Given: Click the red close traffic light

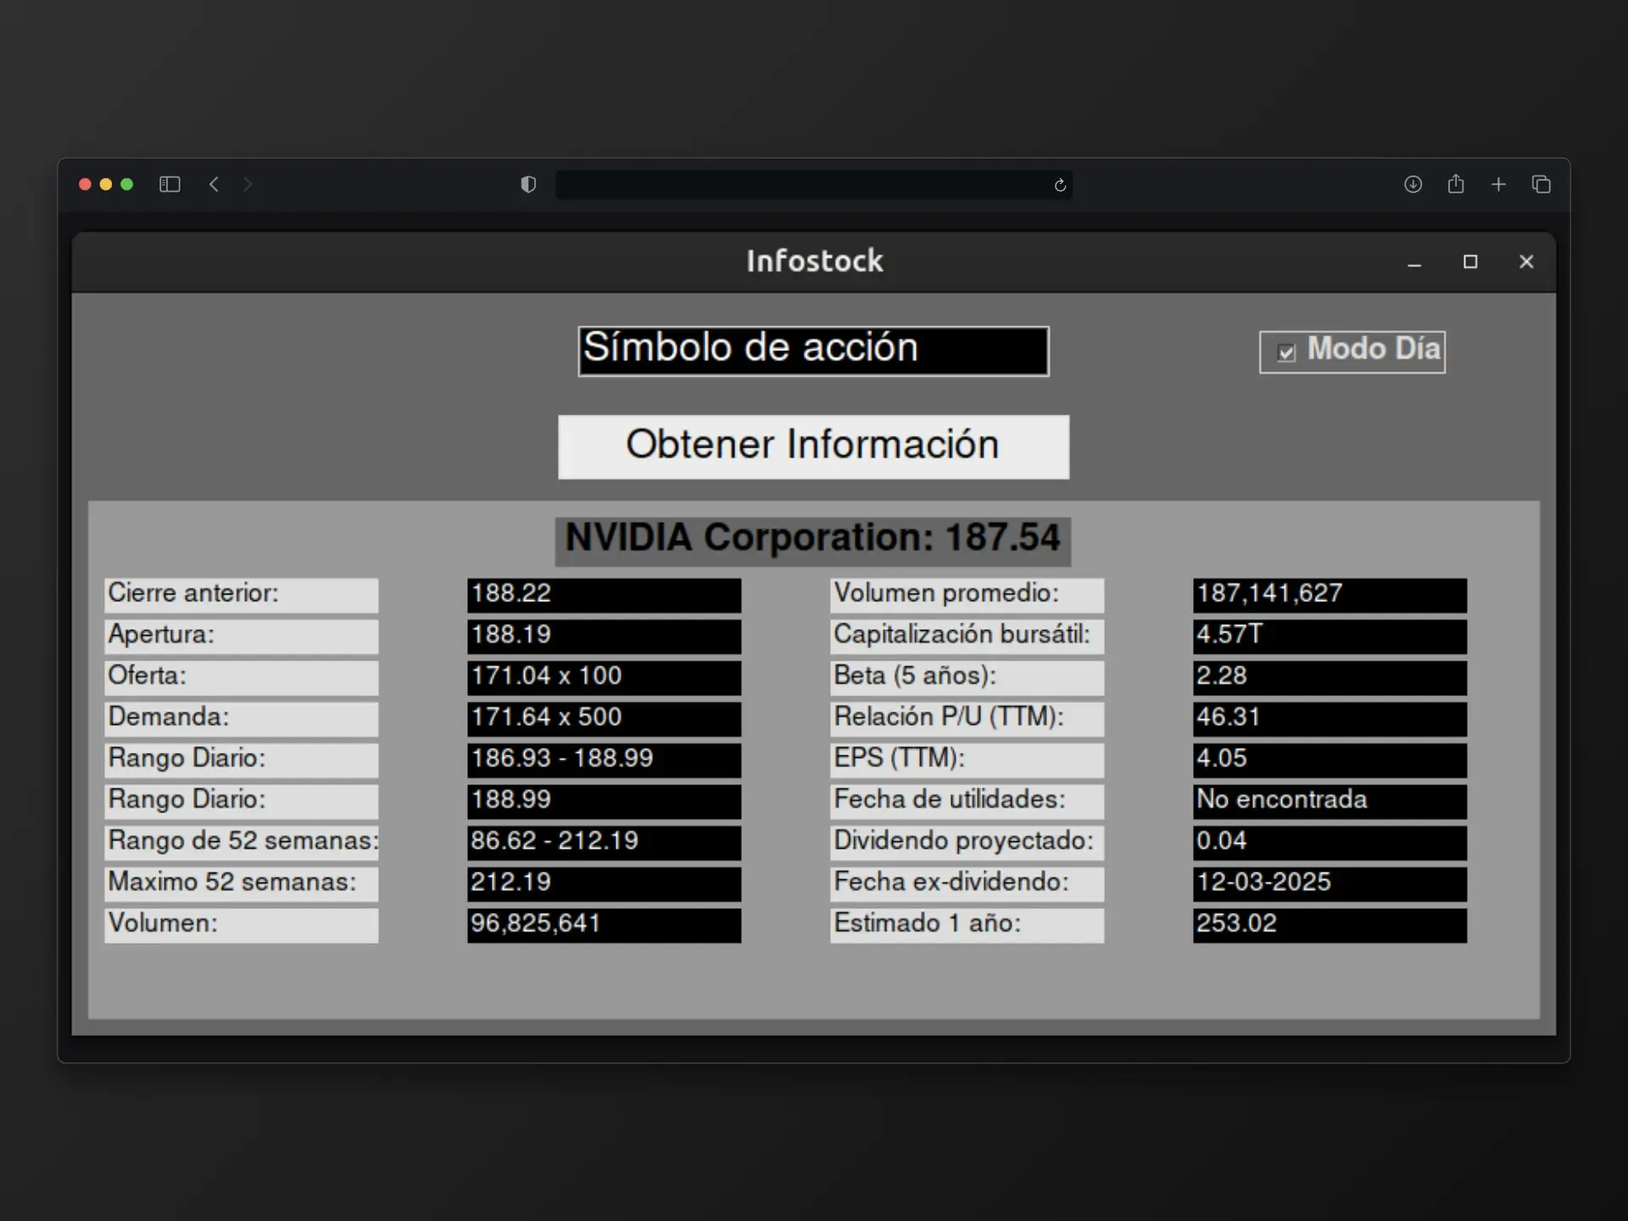Looking at the screenshot, I should [x=85, y=184].
